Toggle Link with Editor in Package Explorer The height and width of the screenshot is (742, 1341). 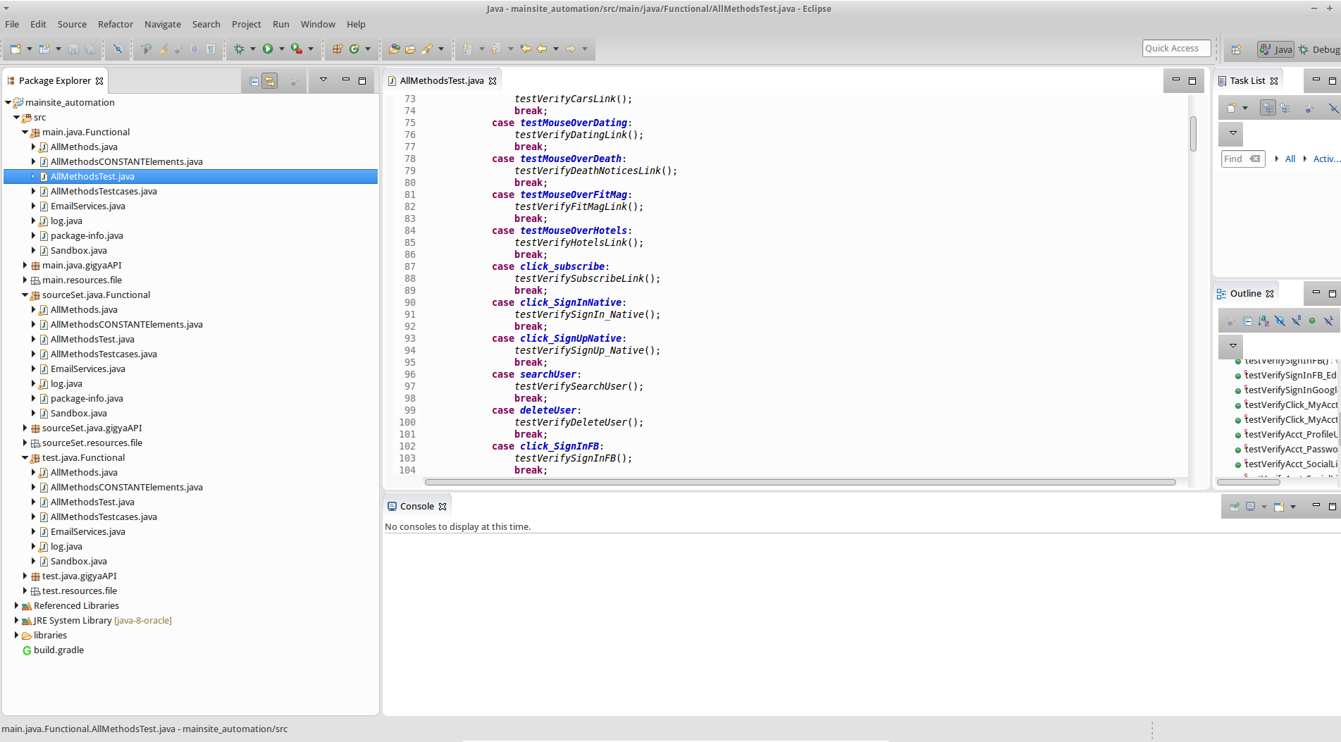pyautogui.click(x=270, y=81)
